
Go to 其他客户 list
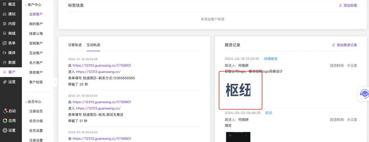pos(36,72)
